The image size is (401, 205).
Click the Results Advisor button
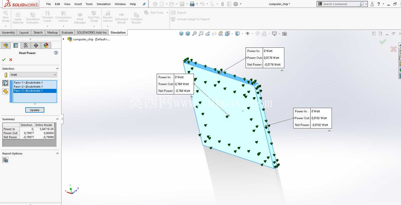(108, 17)
